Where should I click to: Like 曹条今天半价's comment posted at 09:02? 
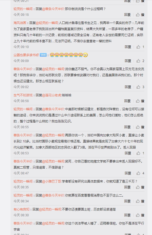coord(138,87)
